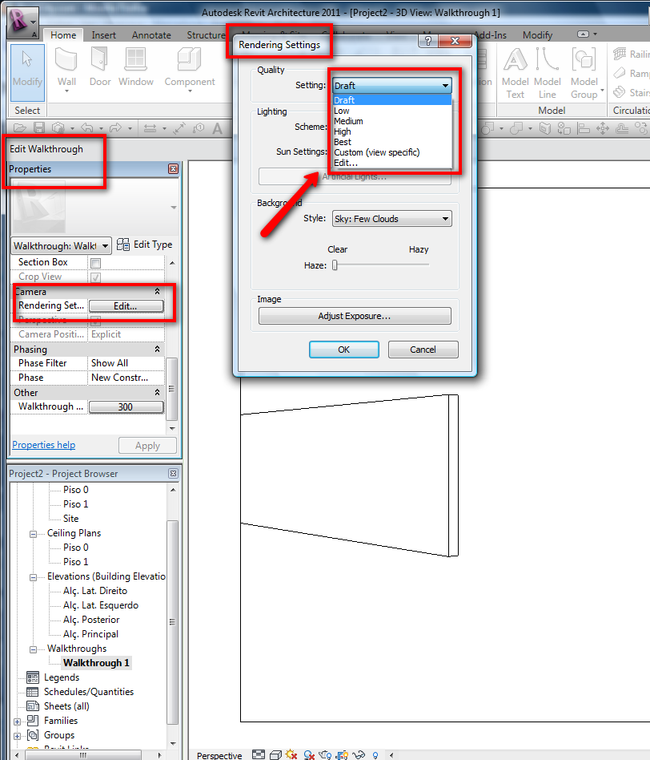This screenshot has width=650, height=760.
Task: Click the Undo arrow icon
Action: 87,128
